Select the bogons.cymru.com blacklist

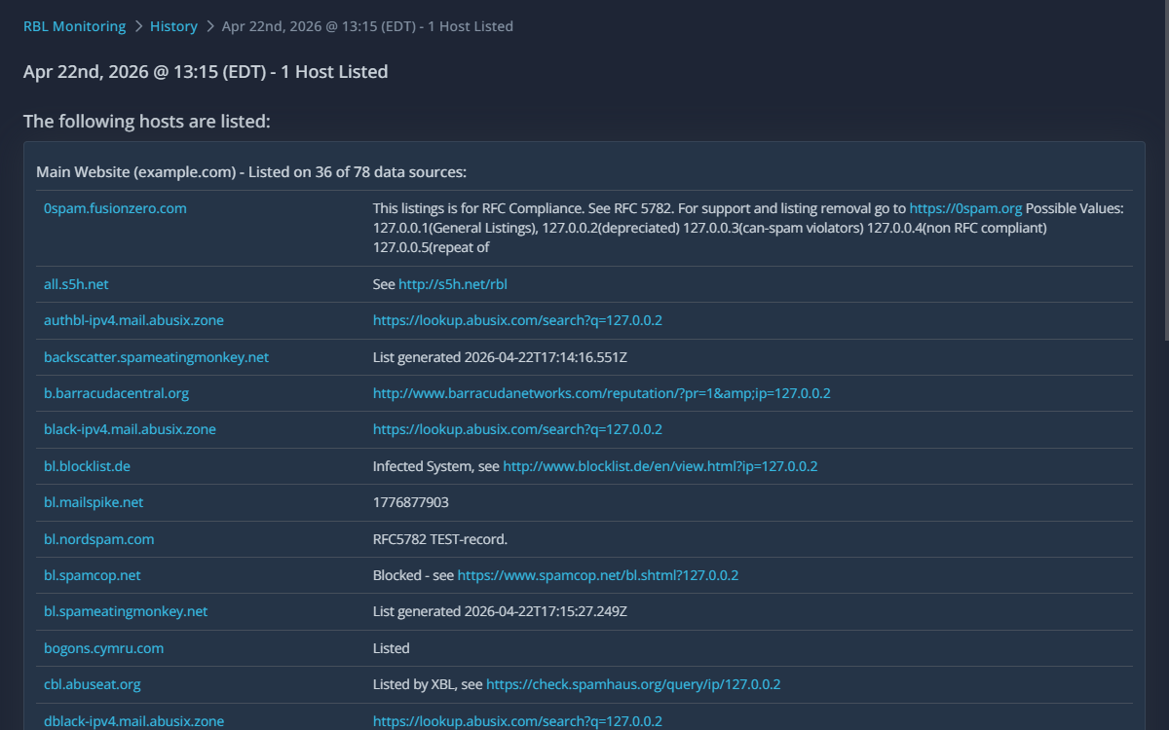coord(103,648)
